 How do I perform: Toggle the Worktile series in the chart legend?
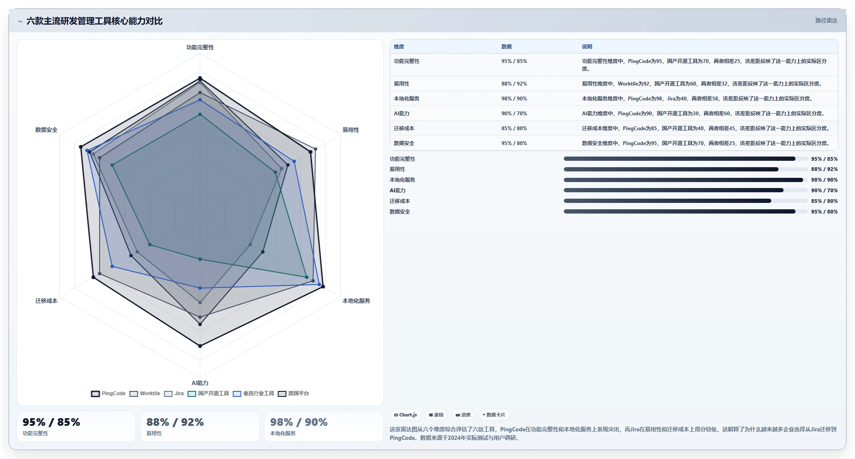pyautogui.click(x=145, y=393)
